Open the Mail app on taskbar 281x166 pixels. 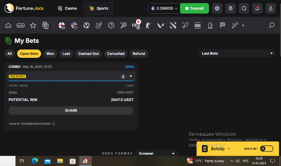[x=47, y=161]
